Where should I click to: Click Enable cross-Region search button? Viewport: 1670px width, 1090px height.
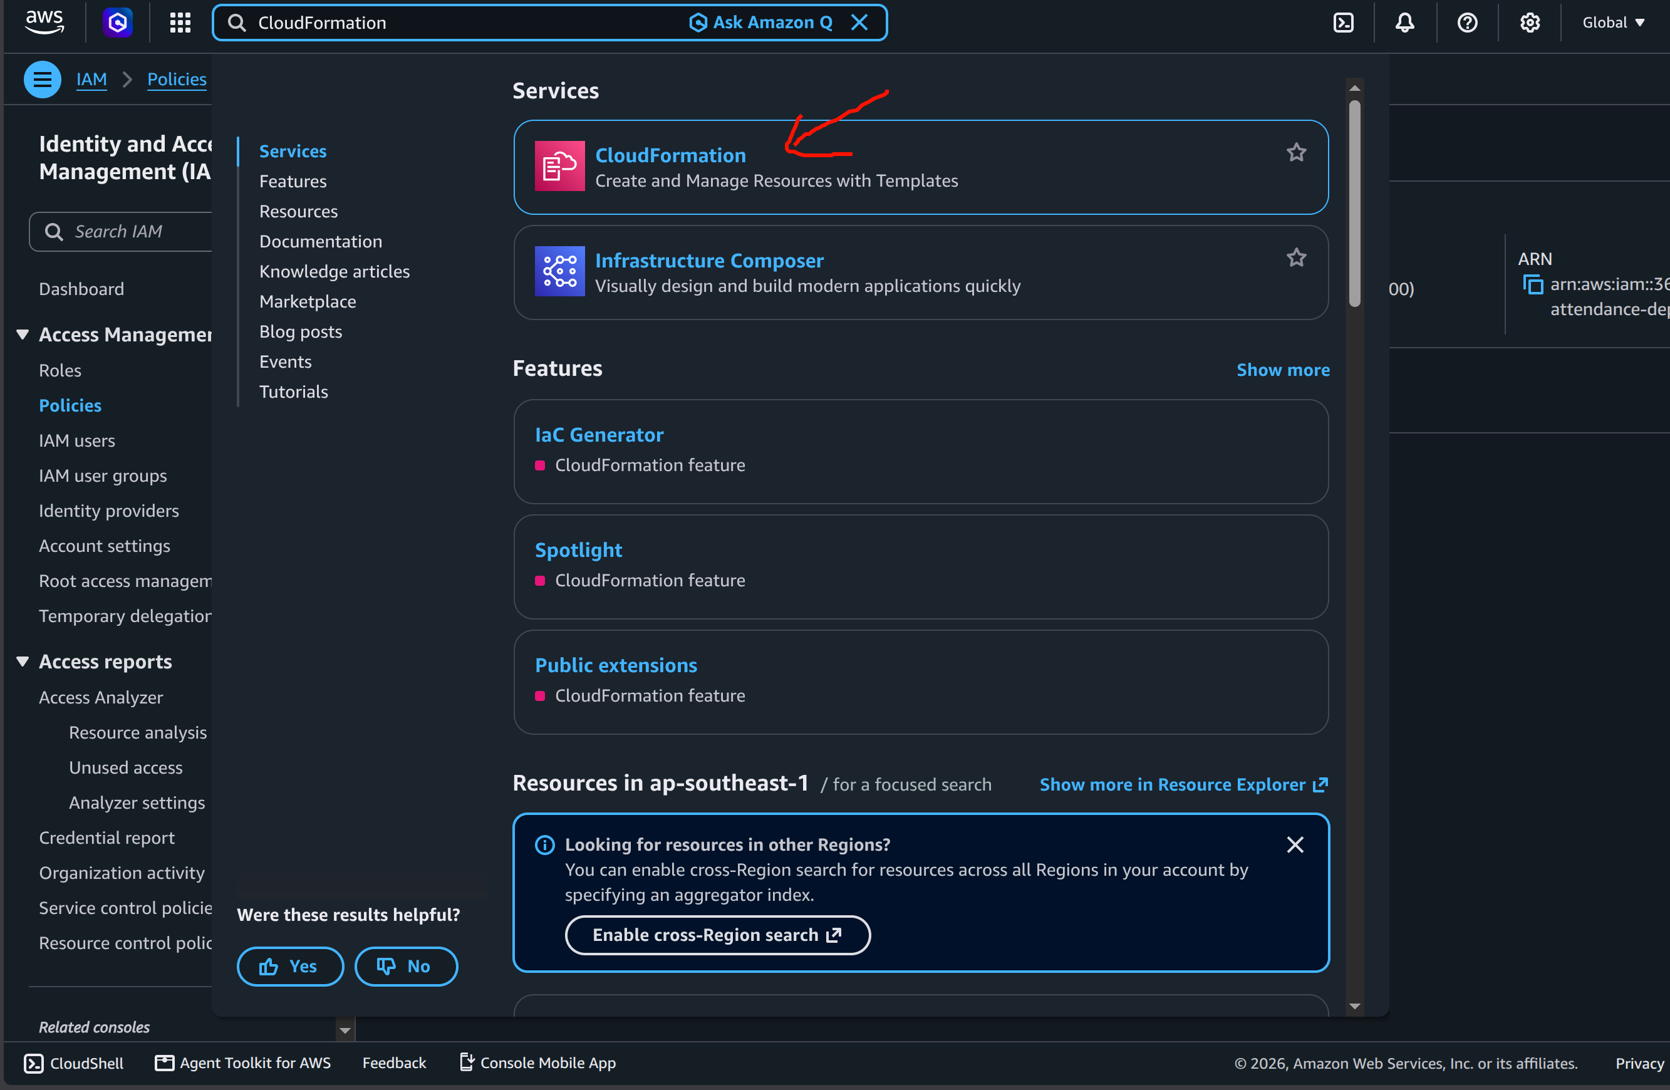pyautogui.click(x=717, y=935)
